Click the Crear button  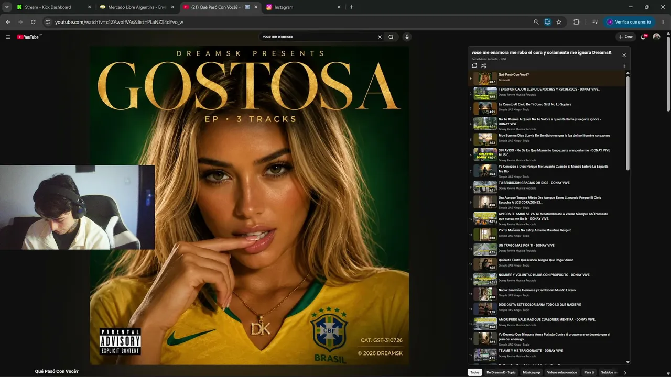[626, 37]
